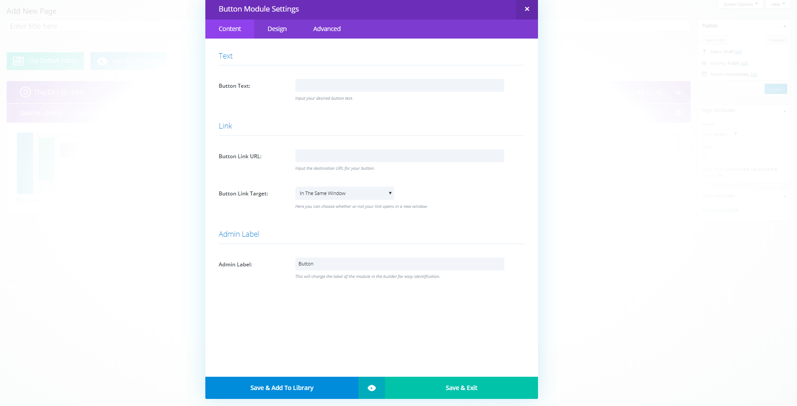Viewport: 797px width, 406px height.
Task: Open the Button Link Target dropdown
Action: point(345,193)
